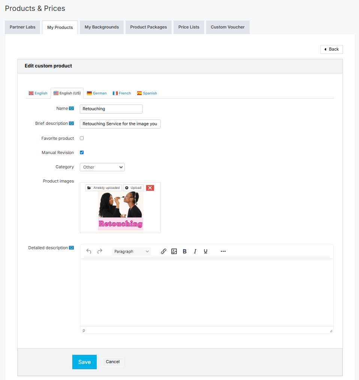Open the Category dropdown set to Other
Screen dimensions: 359x380
pyautogui.click(x=102, y=167)
